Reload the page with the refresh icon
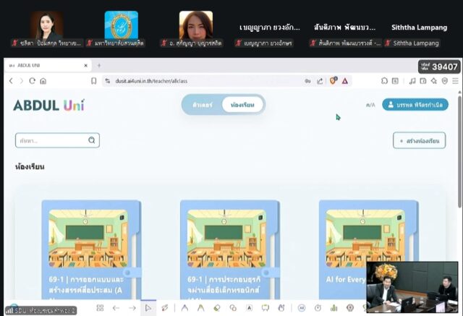Image resolution: width=463 pixels, height=316 pixels. (32, 81)
